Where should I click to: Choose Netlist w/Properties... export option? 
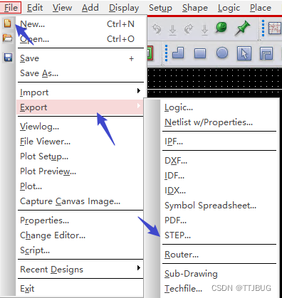[x=219, y=122]
